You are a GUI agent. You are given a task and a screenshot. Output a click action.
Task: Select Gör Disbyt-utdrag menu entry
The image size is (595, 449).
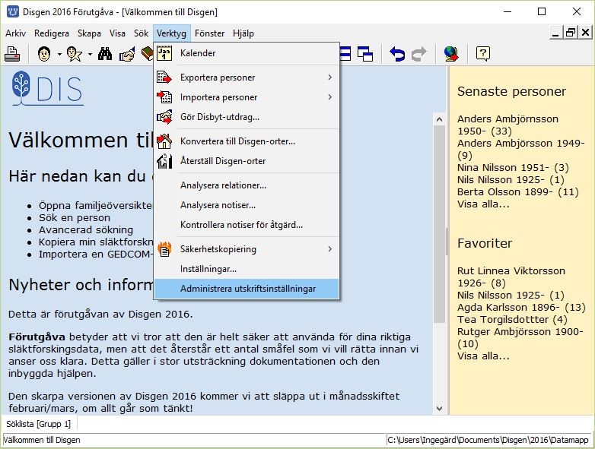(x=247, y=117)
